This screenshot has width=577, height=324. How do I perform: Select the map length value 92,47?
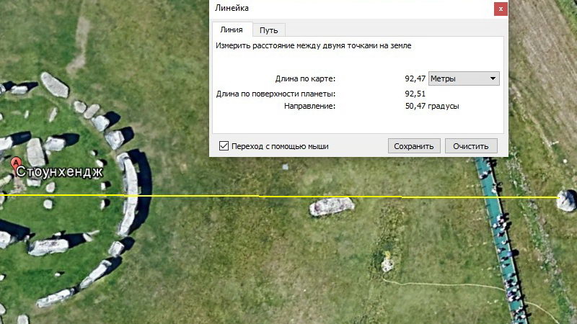415,78
